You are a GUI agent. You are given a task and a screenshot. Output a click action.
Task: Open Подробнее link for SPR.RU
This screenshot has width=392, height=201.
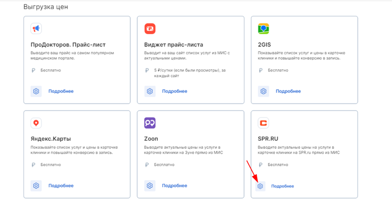point(283,186)
